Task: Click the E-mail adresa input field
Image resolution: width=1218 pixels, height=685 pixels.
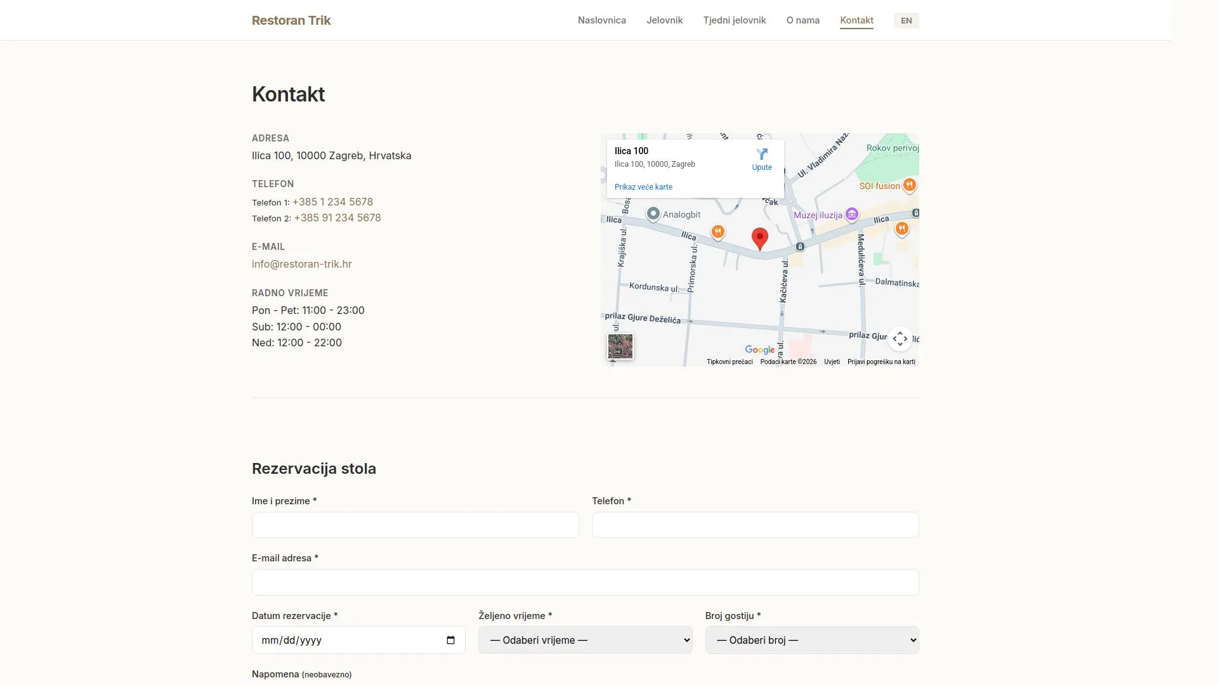Action: (584, 582)
